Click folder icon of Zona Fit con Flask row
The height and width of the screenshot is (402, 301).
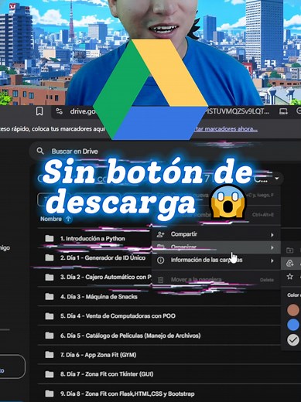click(50, 393)
